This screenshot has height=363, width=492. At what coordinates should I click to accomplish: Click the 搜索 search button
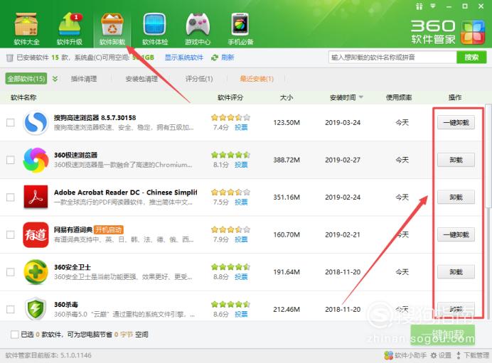click(x=471, y=58)
